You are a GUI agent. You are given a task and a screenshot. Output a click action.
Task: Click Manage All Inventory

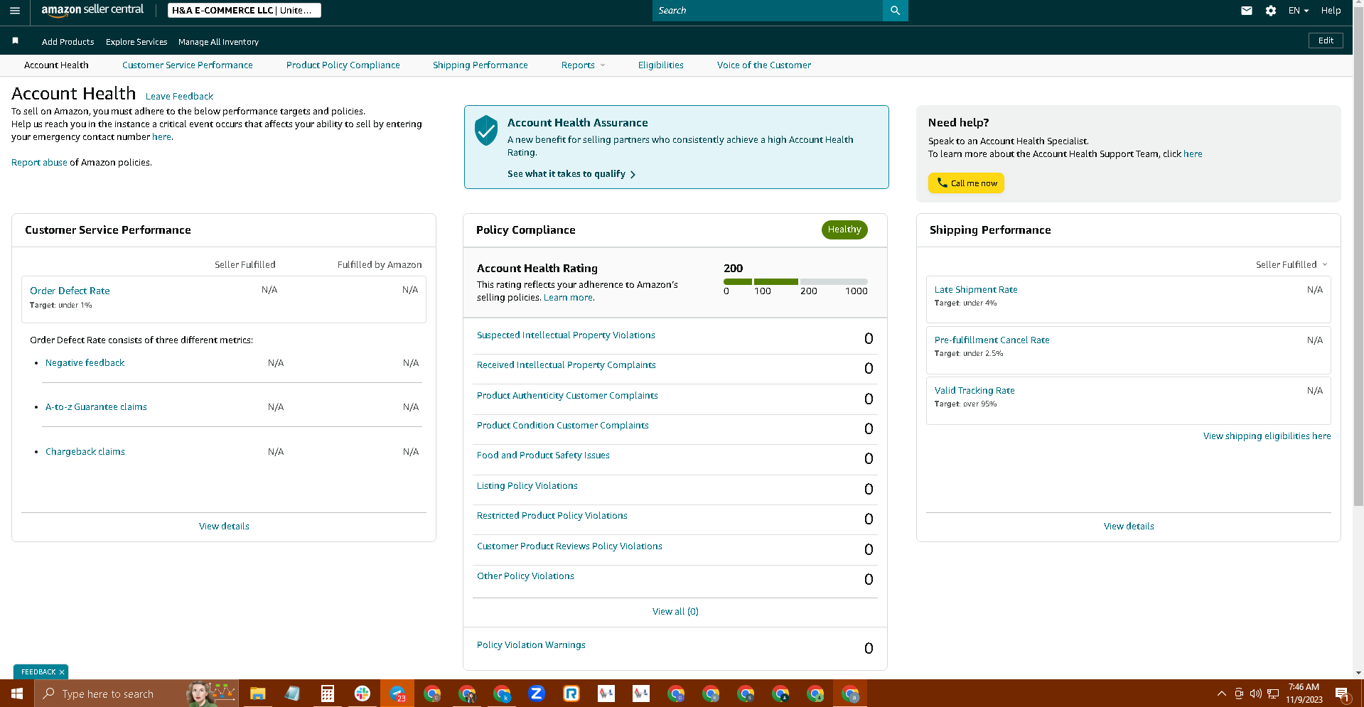[218, 42]
